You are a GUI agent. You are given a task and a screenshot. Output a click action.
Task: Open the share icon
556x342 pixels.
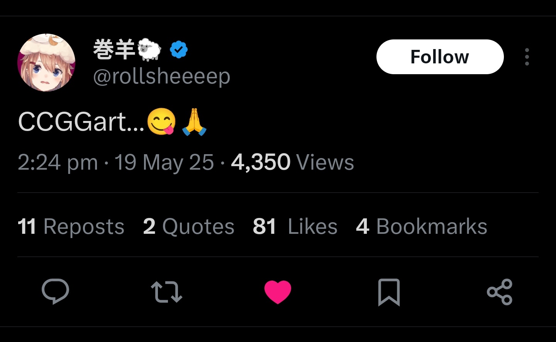point(500,292)
